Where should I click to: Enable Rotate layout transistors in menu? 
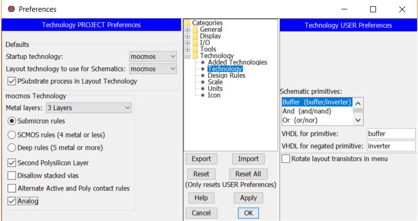pyautogui.click(x=286, y=159)
